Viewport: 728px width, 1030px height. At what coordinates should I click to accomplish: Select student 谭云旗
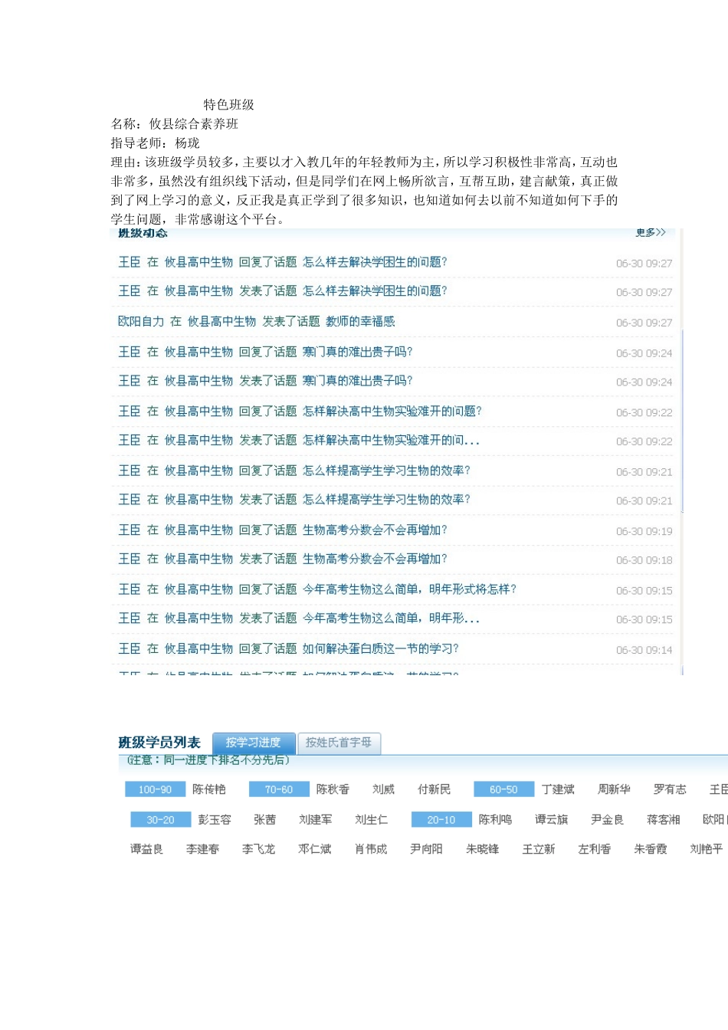pyautogui.click(x=552, y=820)
